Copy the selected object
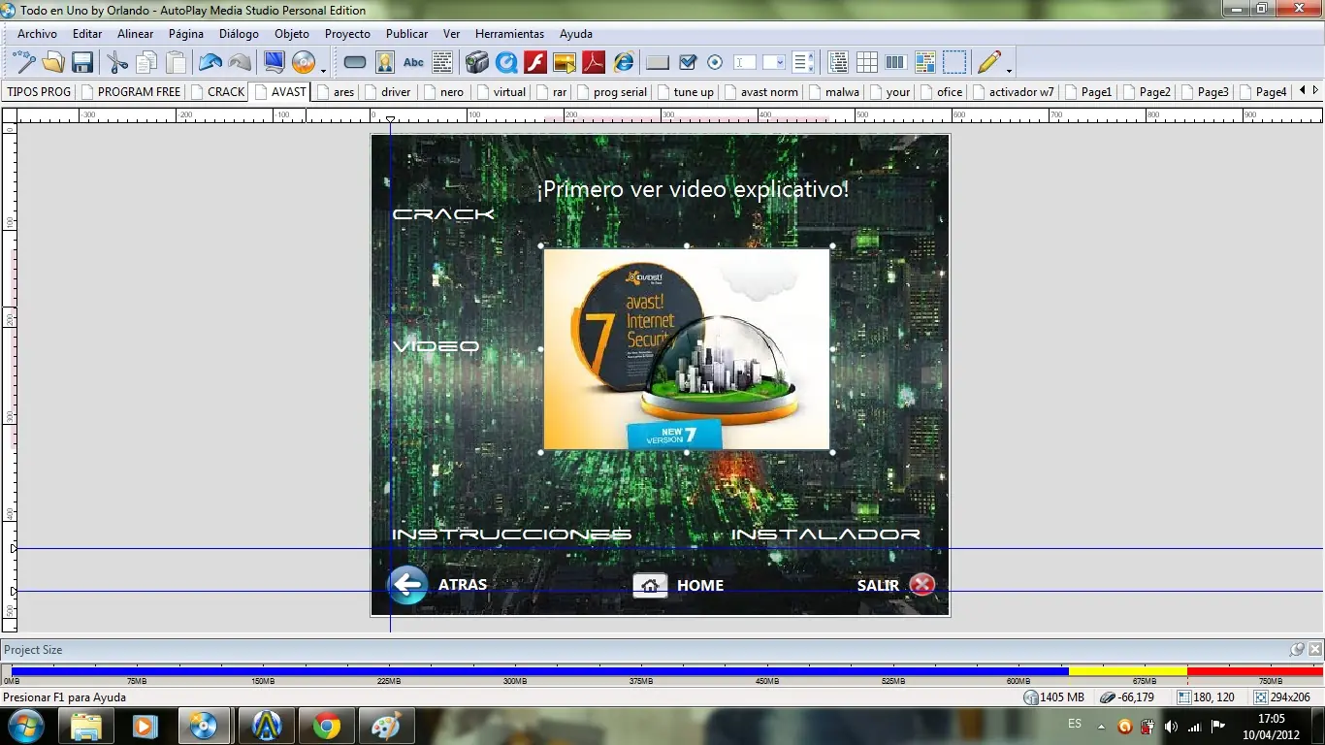The width and height of the screenshot is (1325, 745). (146, 63)
